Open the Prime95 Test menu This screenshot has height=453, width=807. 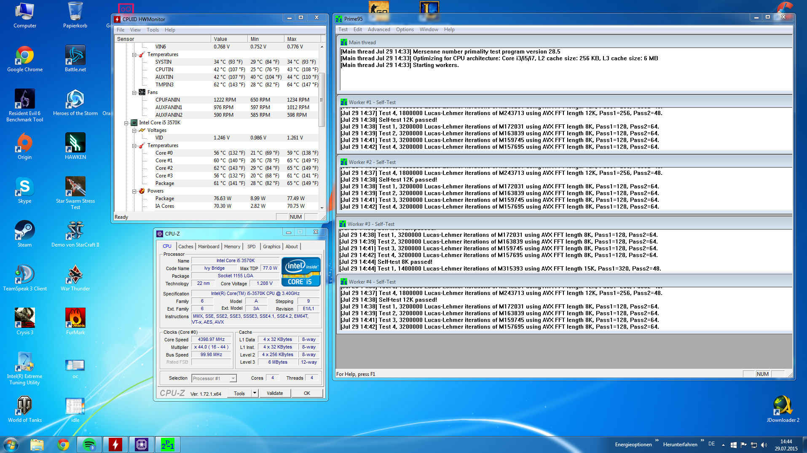point(343,29)
